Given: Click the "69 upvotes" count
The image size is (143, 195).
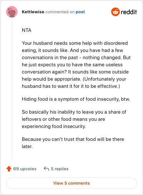Looking at the screenshot, I should (x=25, y=169).
